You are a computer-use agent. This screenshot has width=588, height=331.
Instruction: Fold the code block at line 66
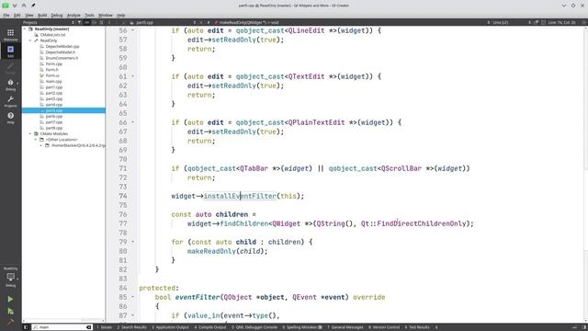(132, 122)
